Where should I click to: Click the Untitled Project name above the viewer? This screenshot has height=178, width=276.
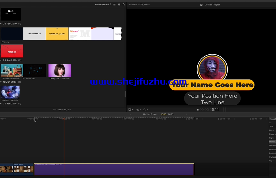(x=212, y=5)
